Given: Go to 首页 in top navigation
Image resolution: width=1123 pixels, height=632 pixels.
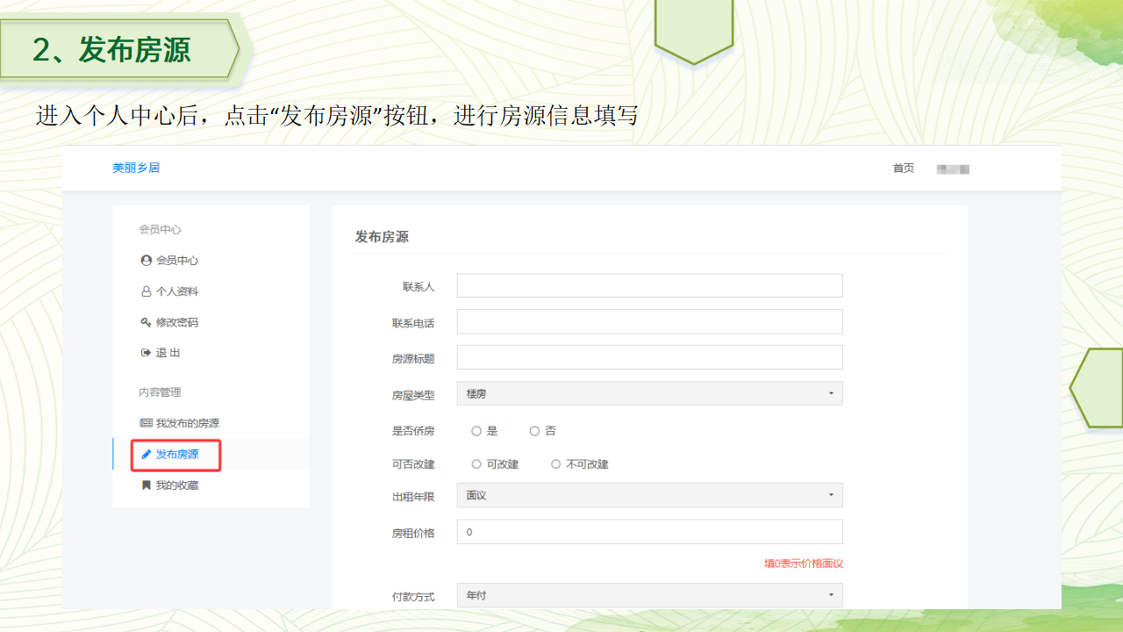Looking at the screenshot, I should tap(903, 169).
